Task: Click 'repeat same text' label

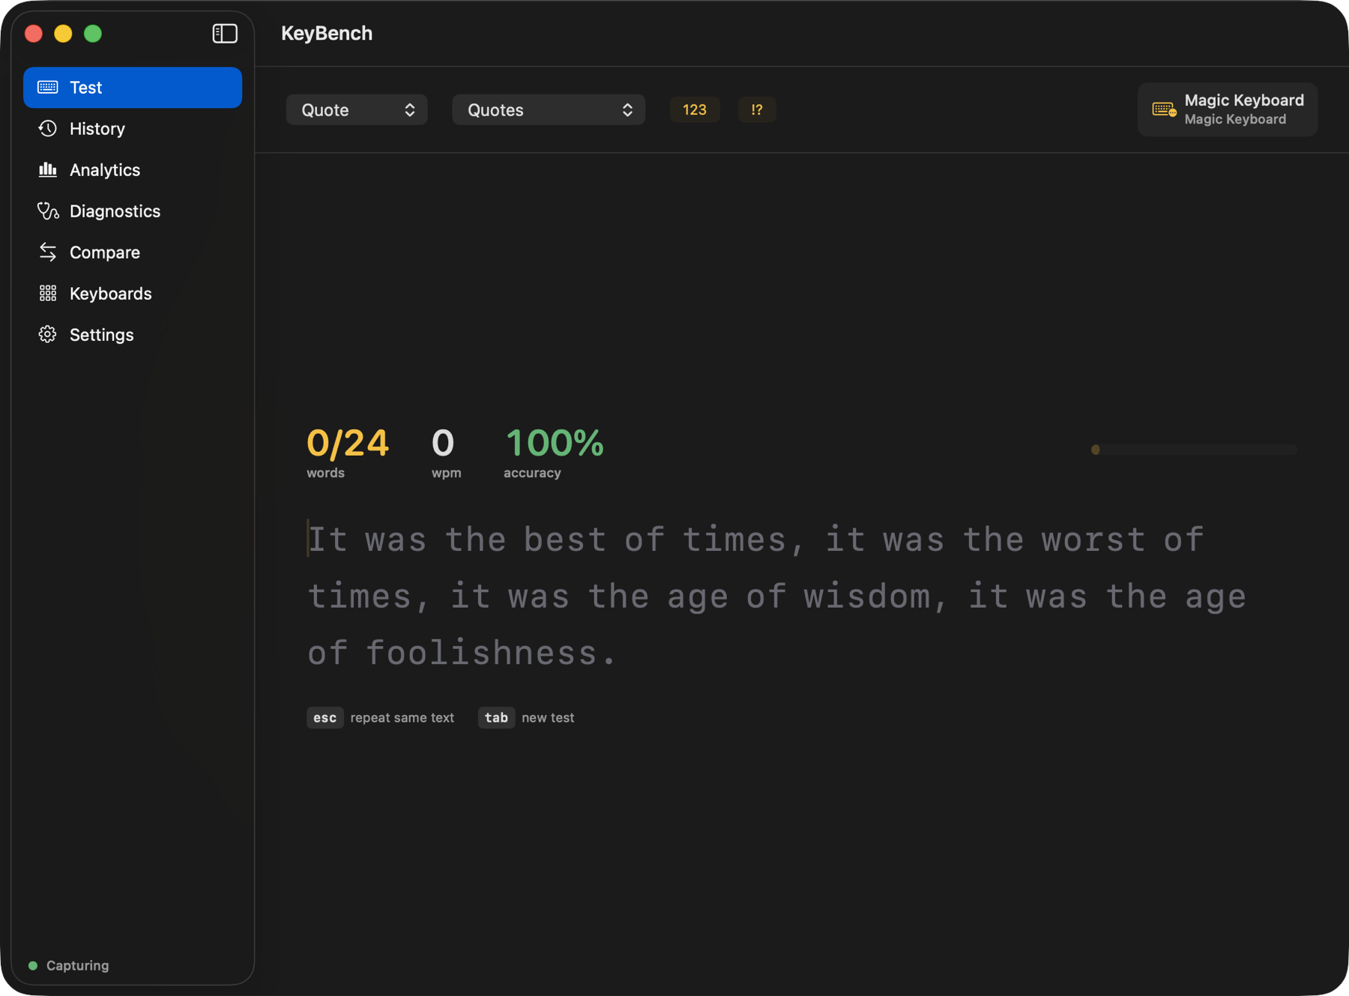Action: (402, 717)
